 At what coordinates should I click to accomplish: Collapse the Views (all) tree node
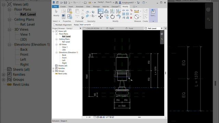click(x=53, y=31)
